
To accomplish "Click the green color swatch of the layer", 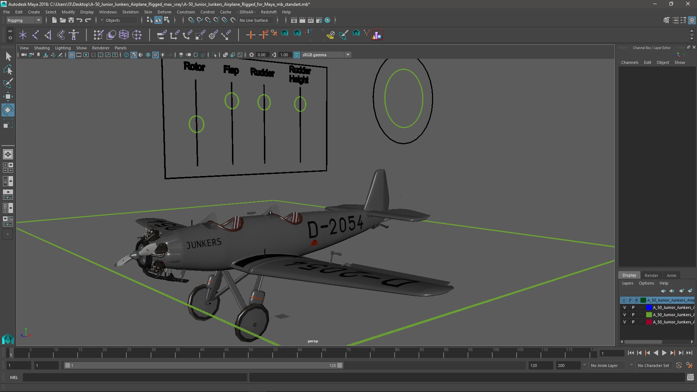I will [x=649, y=315].
